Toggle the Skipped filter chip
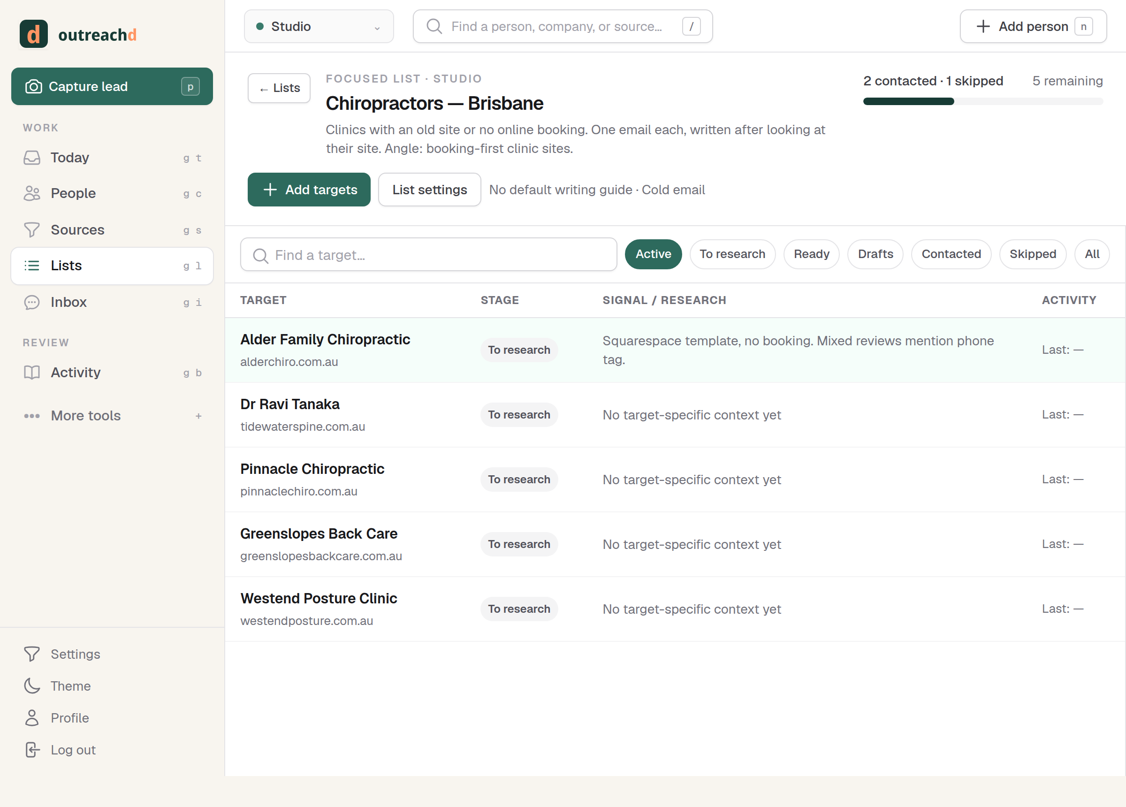Viewport: 1126px width, 807px height. (x=1032, y=254)
